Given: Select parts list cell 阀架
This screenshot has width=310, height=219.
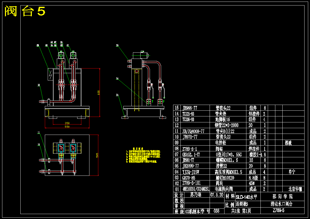Looking at the screenshot, I should click(219, 148).
